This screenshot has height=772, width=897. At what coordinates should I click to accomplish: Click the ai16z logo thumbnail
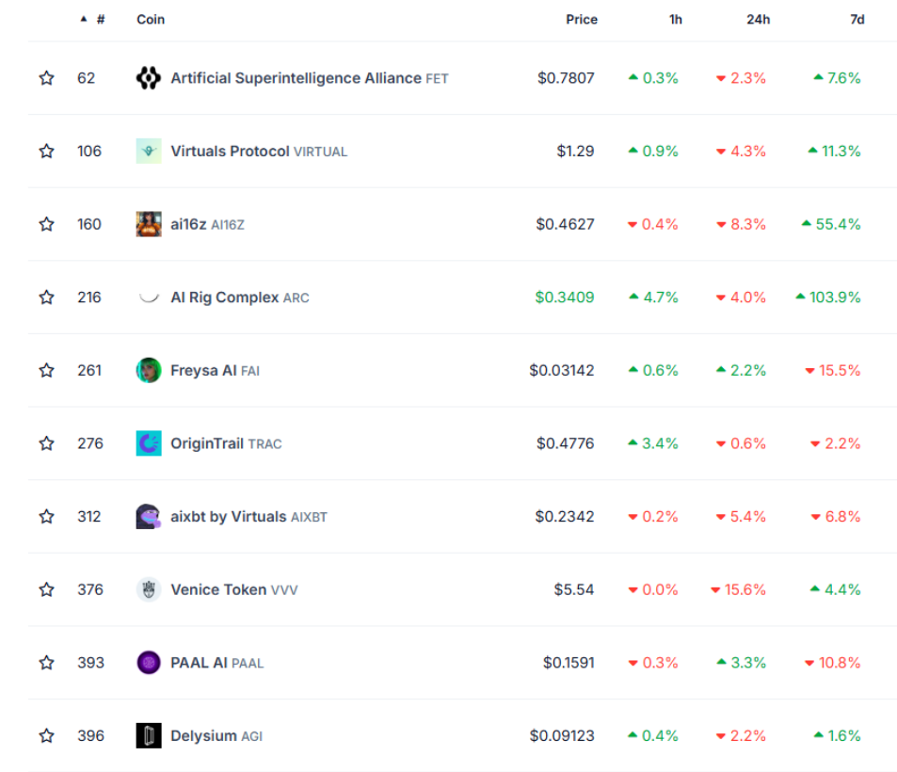148,224
